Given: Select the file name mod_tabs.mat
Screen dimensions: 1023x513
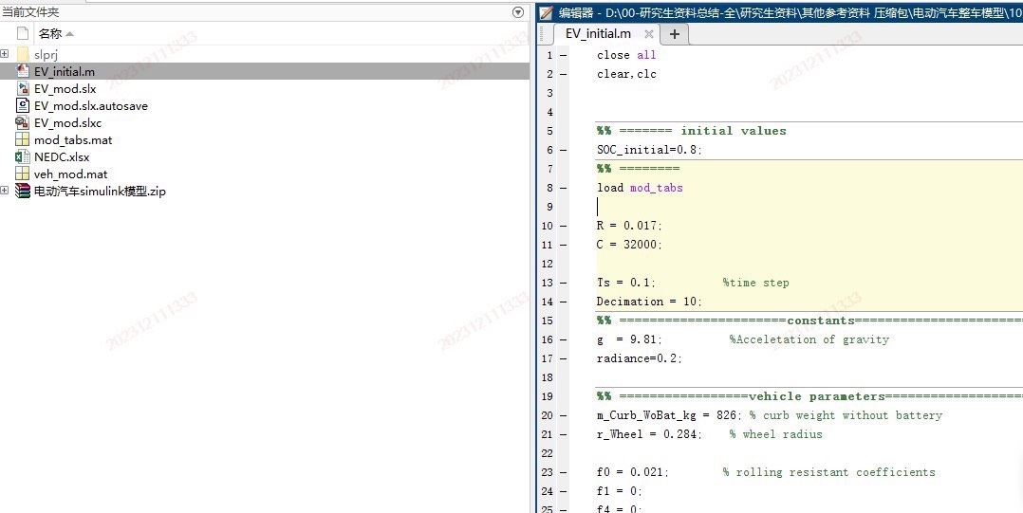Looking at the screenshot, I should [73, 139].
